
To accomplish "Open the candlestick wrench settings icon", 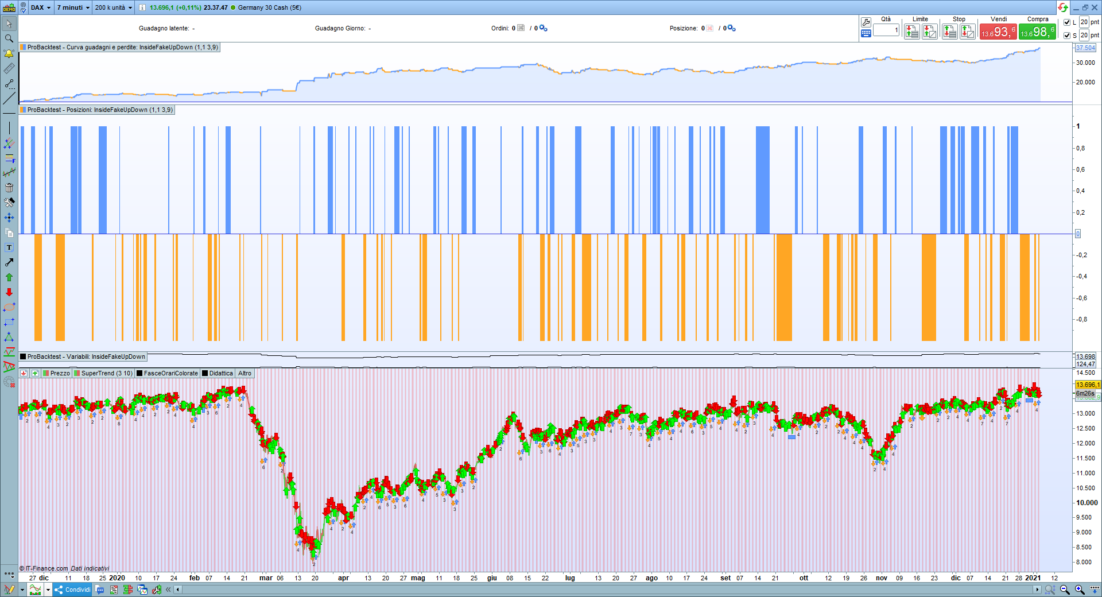I will click(x=156, y=590).
